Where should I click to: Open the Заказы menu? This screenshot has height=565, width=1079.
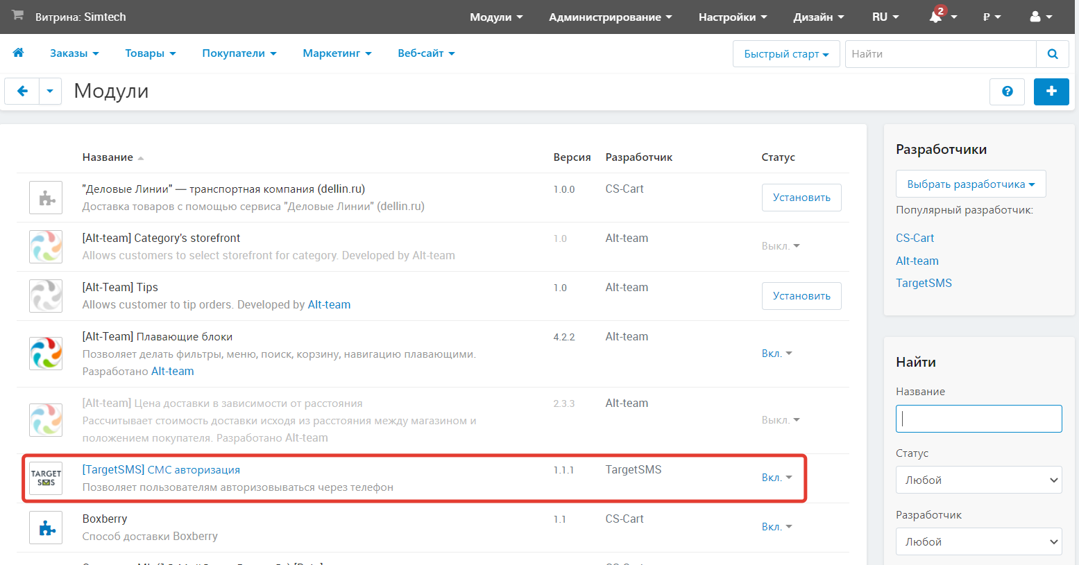[x=74, y=53]
